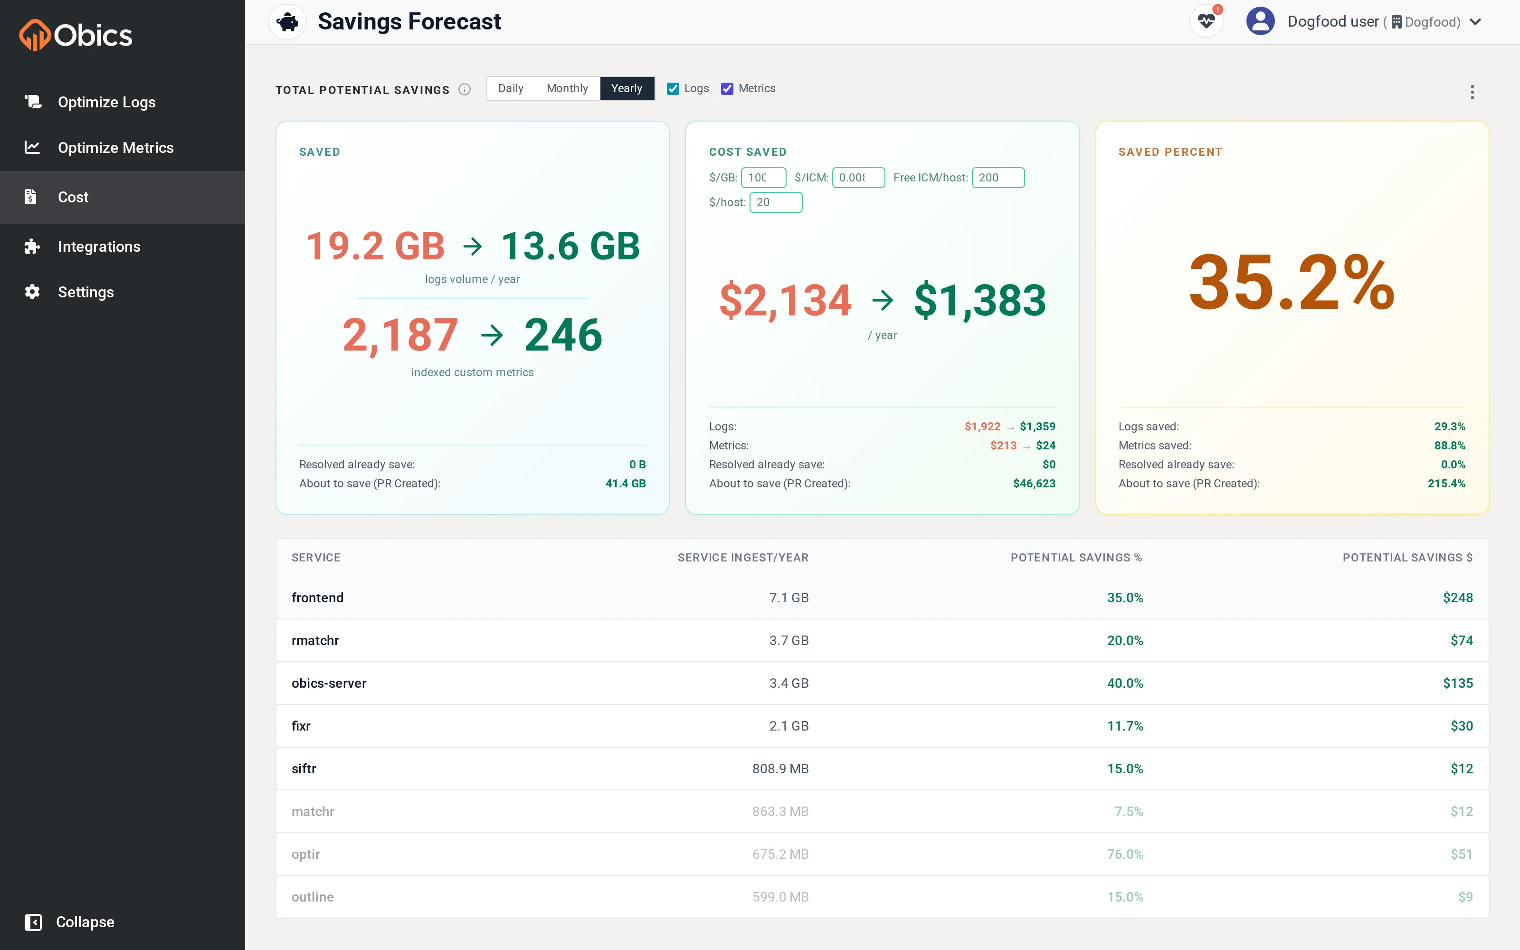Click the $/host input field
This screenshot has height=950, width=1520.
click(776, 202)
